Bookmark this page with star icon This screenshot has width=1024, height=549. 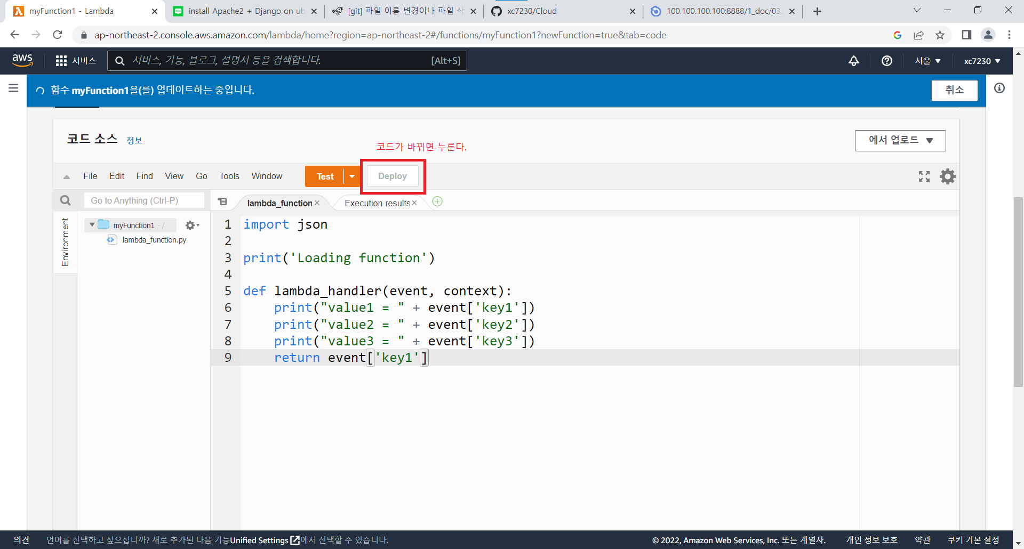point(940,35)
